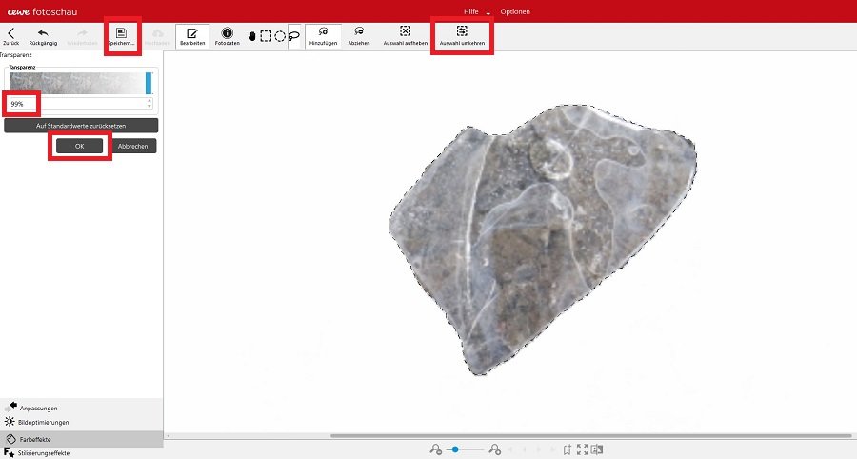The image size is (857, 459).
Task: Click the Speichern save icon
Action: 121,36
